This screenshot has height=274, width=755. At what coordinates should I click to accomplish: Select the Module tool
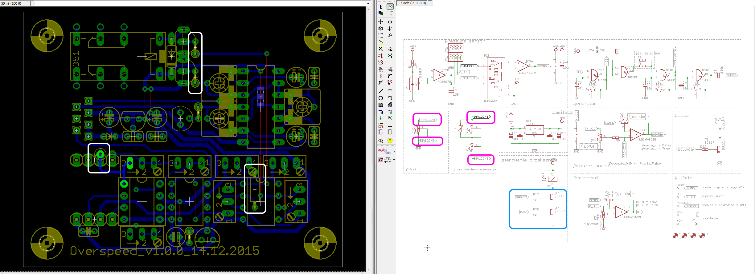point(381,132)
